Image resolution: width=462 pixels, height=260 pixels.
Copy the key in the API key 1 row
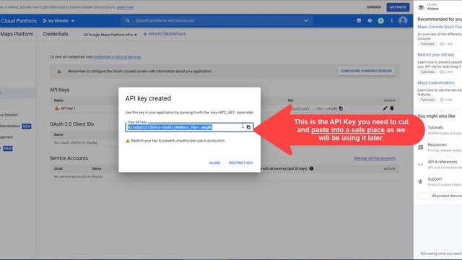[x=341, y=108]
